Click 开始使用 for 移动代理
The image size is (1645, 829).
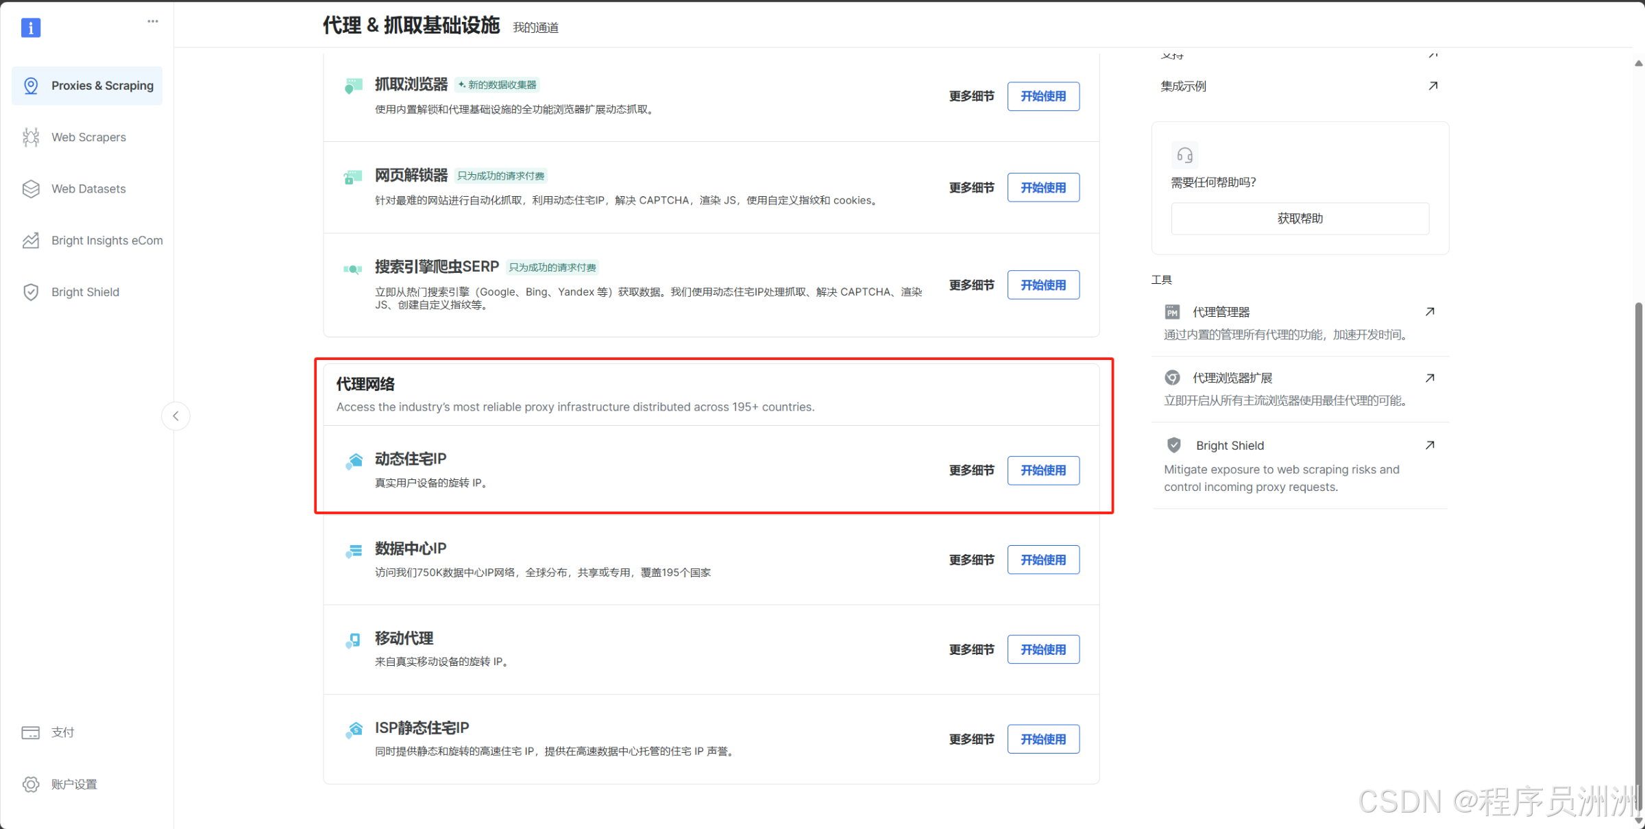(1043, 649)
